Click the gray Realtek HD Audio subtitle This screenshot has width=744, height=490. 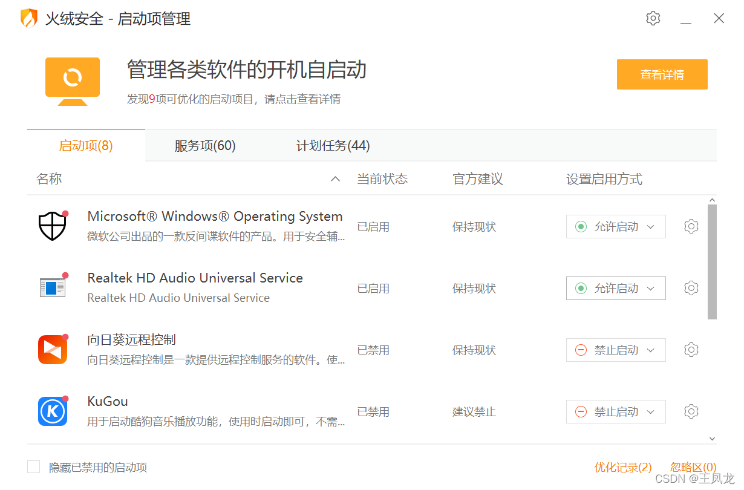pyautogui.click(x=178, y=298)
